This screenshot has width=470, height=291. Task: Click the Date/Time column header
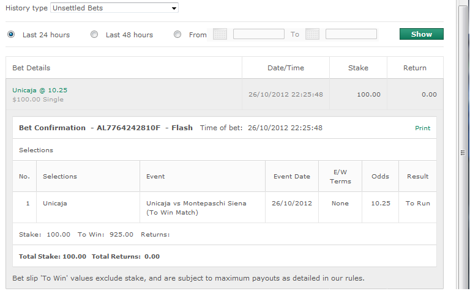coord(285,68)
